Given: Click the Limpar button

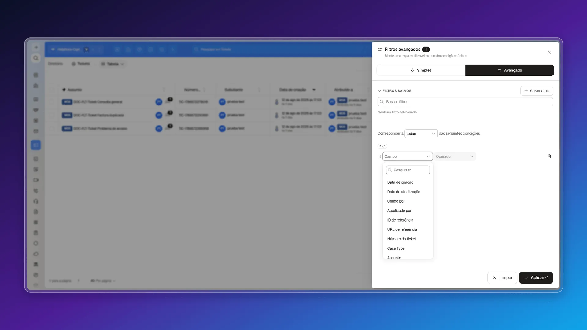Looking at the screenshot, I should [x=502, y=278].
